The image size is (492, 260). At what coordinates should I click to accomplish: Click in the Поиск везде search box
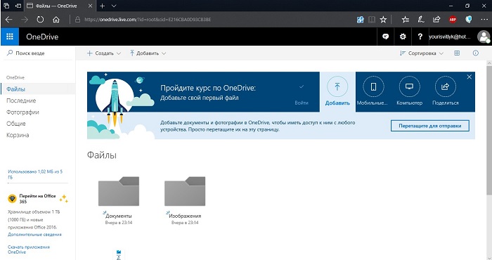click(x=38, y=53)
